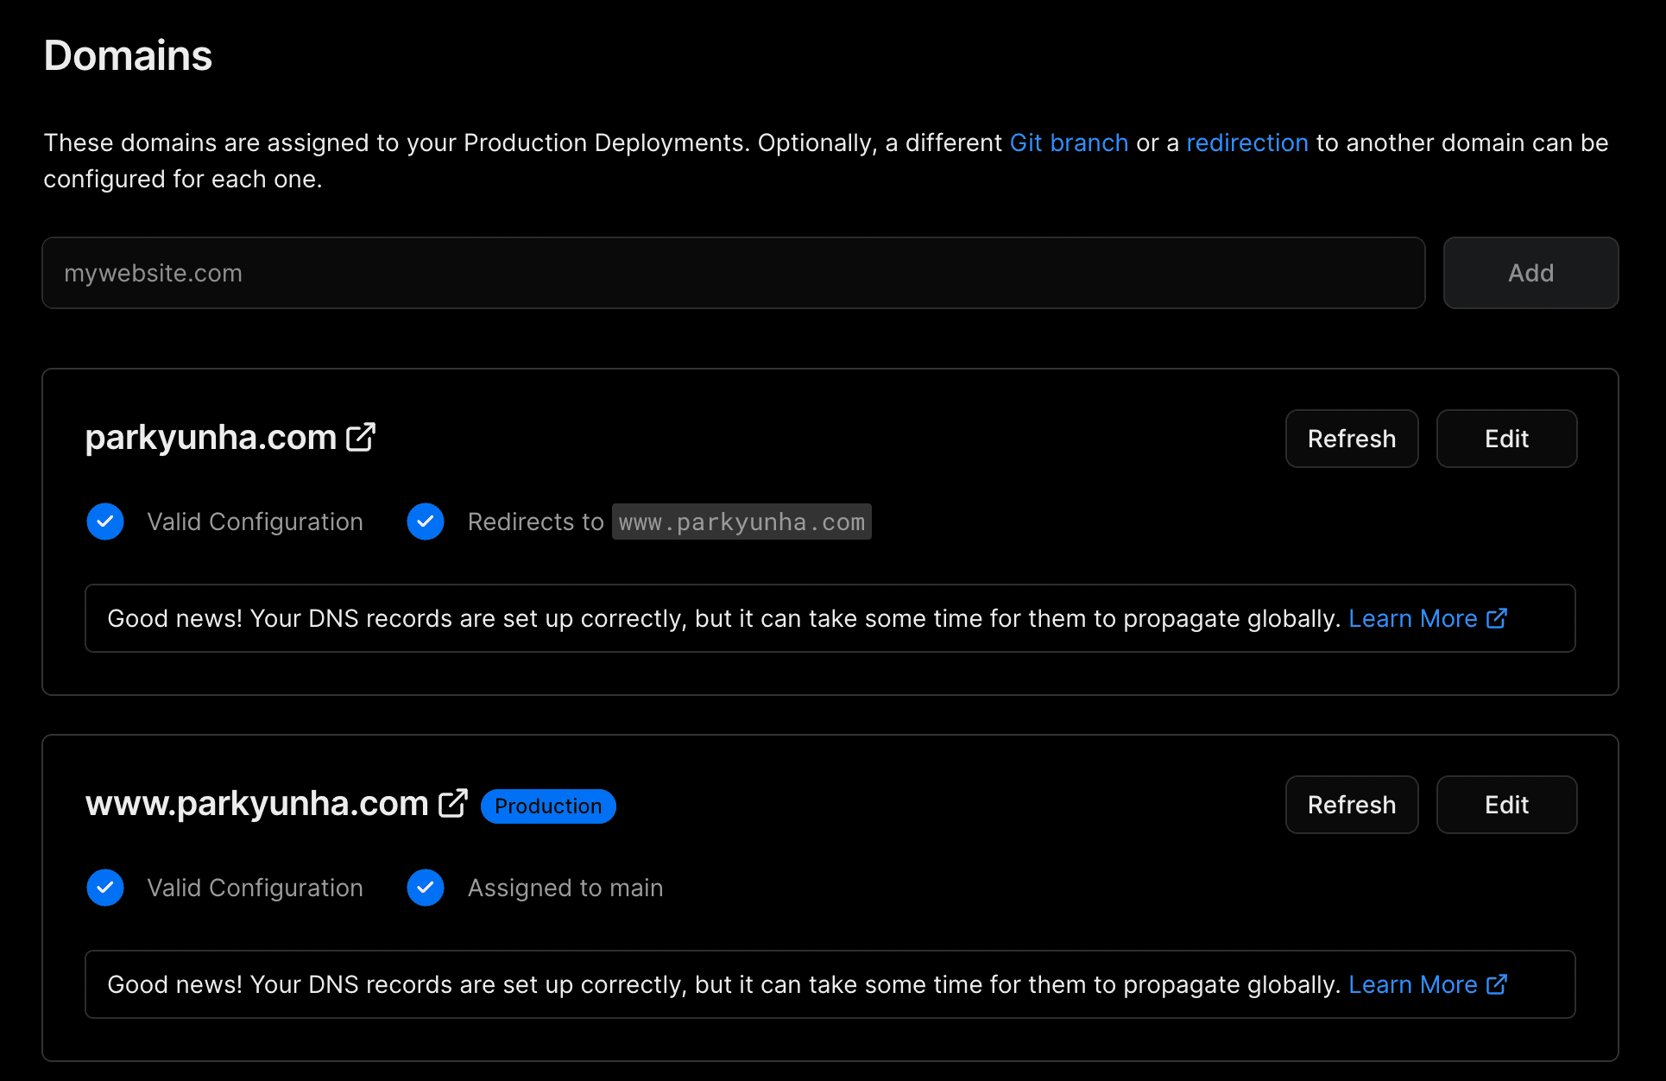Screen dimensions: 1666x1081
Task: Follow the Git branch link
Action: [1069, 142]
